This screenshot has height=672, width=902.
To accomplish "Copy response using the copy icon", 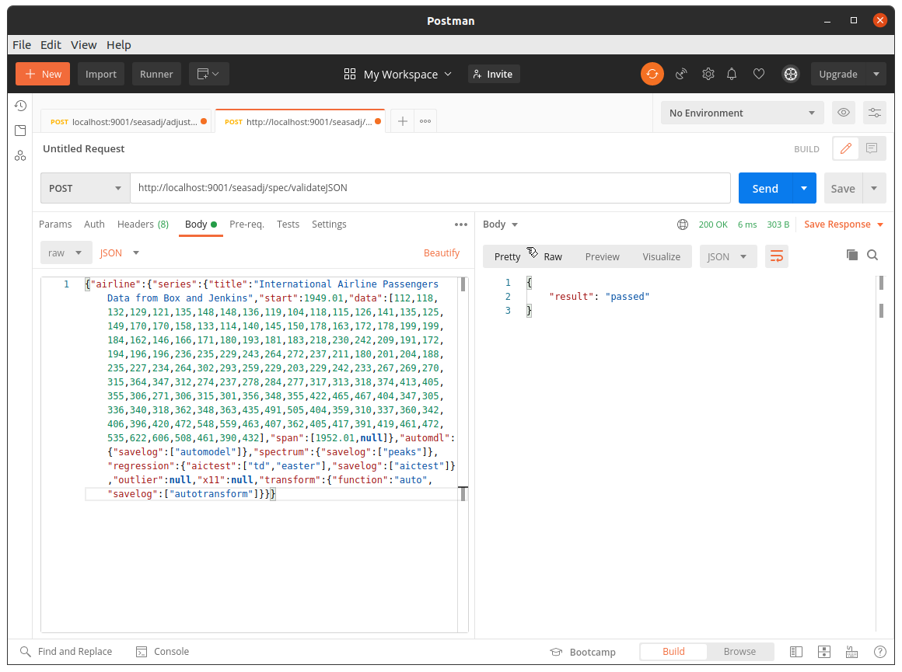I will point(852,256).
